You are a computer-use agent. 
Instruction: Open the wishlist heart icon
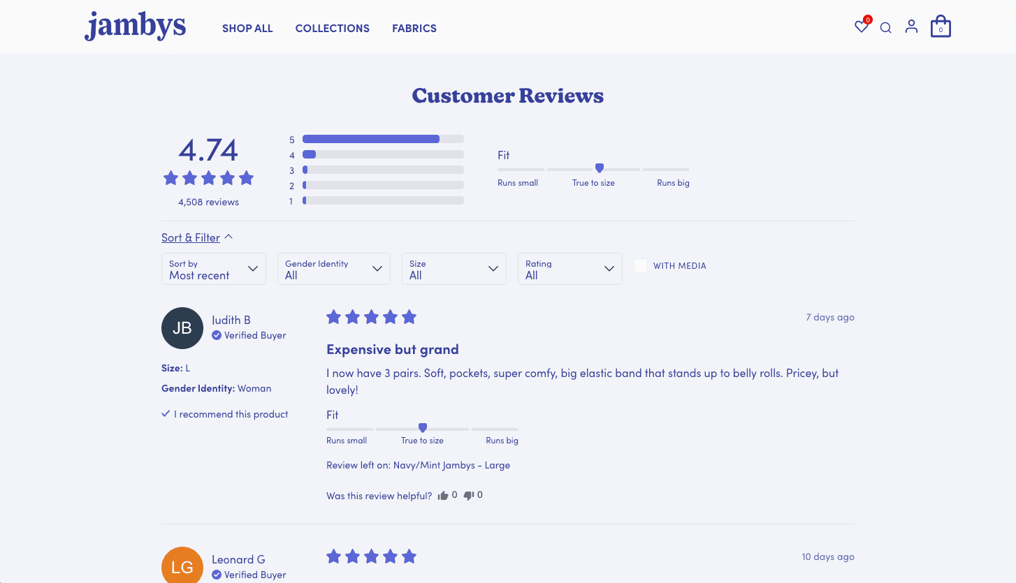click(862, 27)
